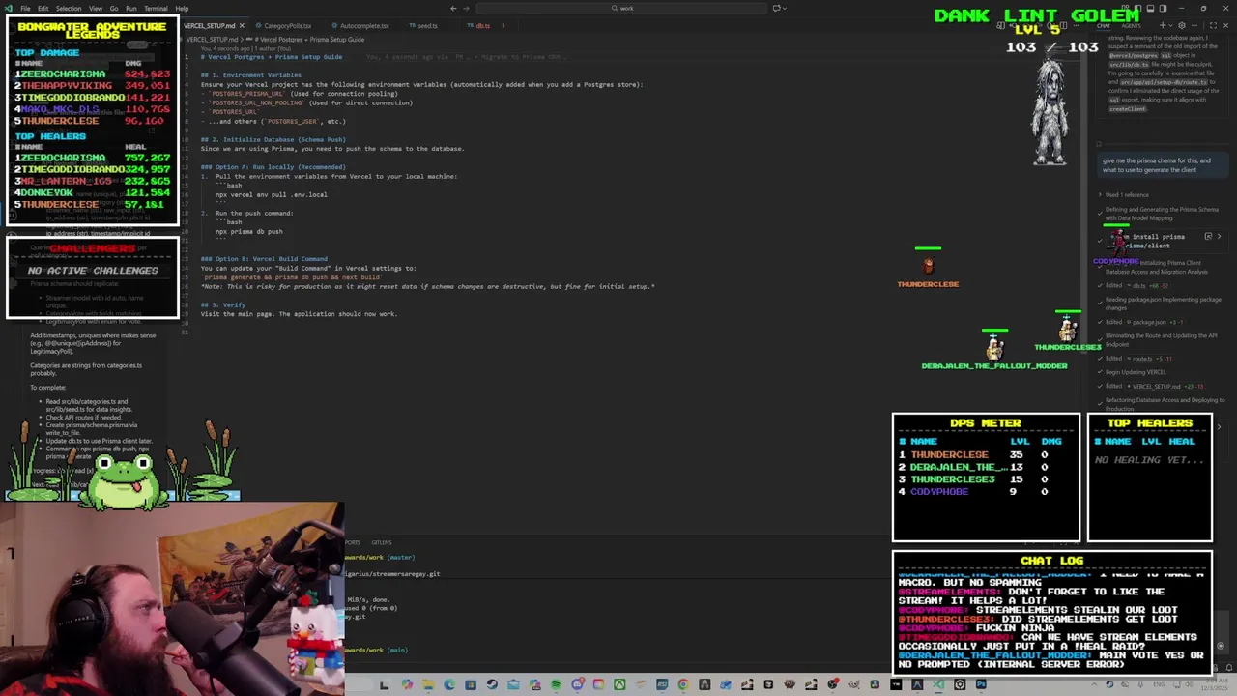This screenshot has height=696, width=1237.
Task: Close the VERCEL_SETUP.md tab
Action: coord(242,26)
